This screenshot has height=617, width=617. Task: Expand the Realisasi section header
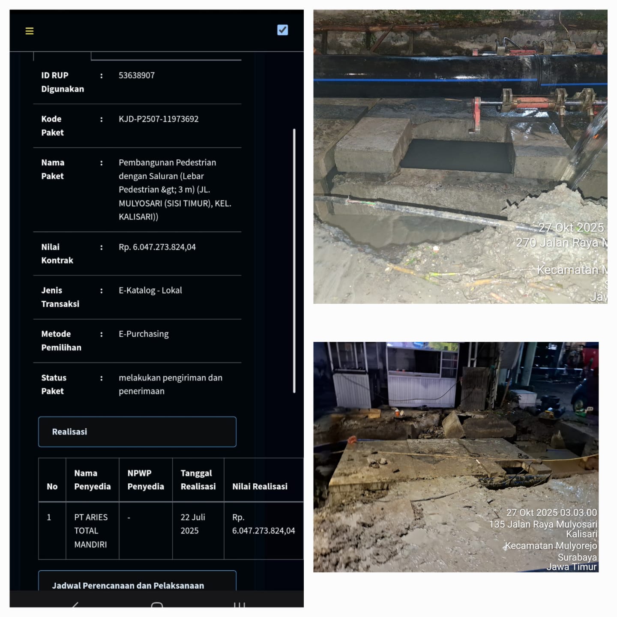137,431
